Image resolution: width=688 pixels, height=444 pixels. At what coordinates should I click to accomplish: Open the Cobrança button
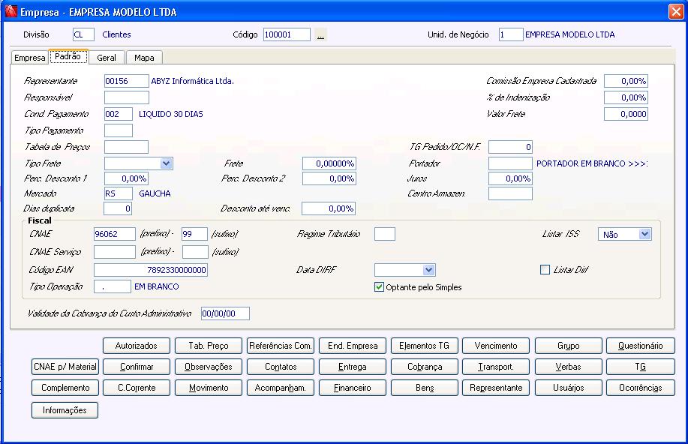(425, 367)
